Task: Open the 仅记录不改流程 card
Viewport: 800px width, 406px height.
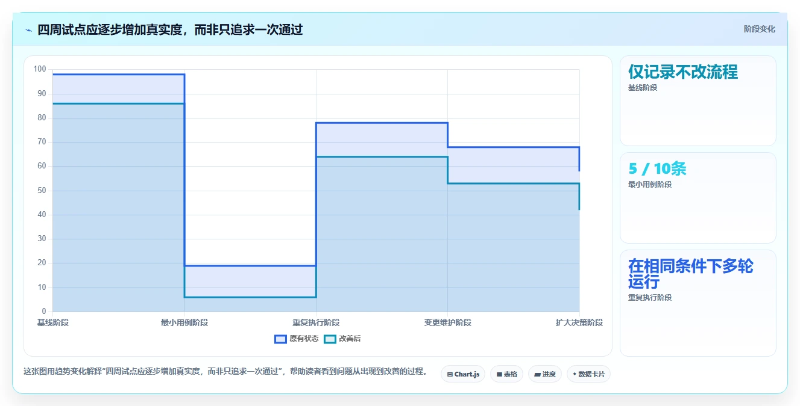Action: pyautogui.click(x=698, y=100)
